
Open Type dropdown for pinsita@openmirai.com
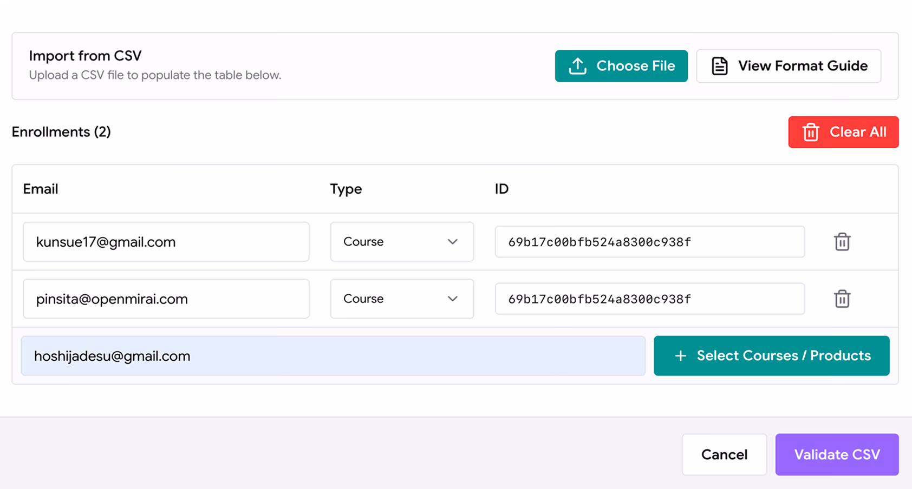[402, 299]
